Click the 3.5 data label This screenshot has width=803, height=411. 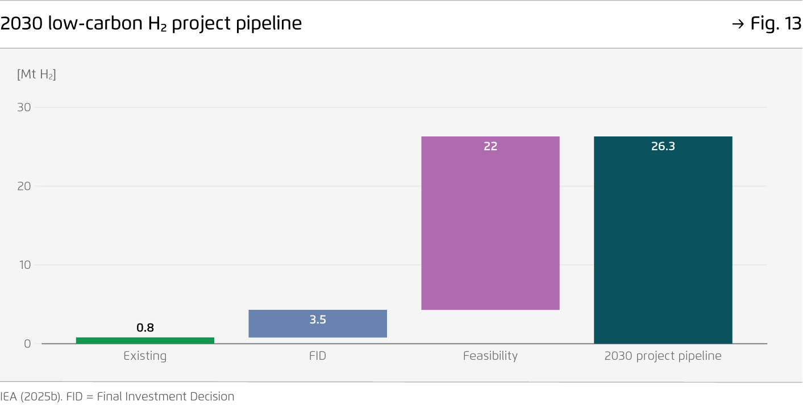coord(318,319)
